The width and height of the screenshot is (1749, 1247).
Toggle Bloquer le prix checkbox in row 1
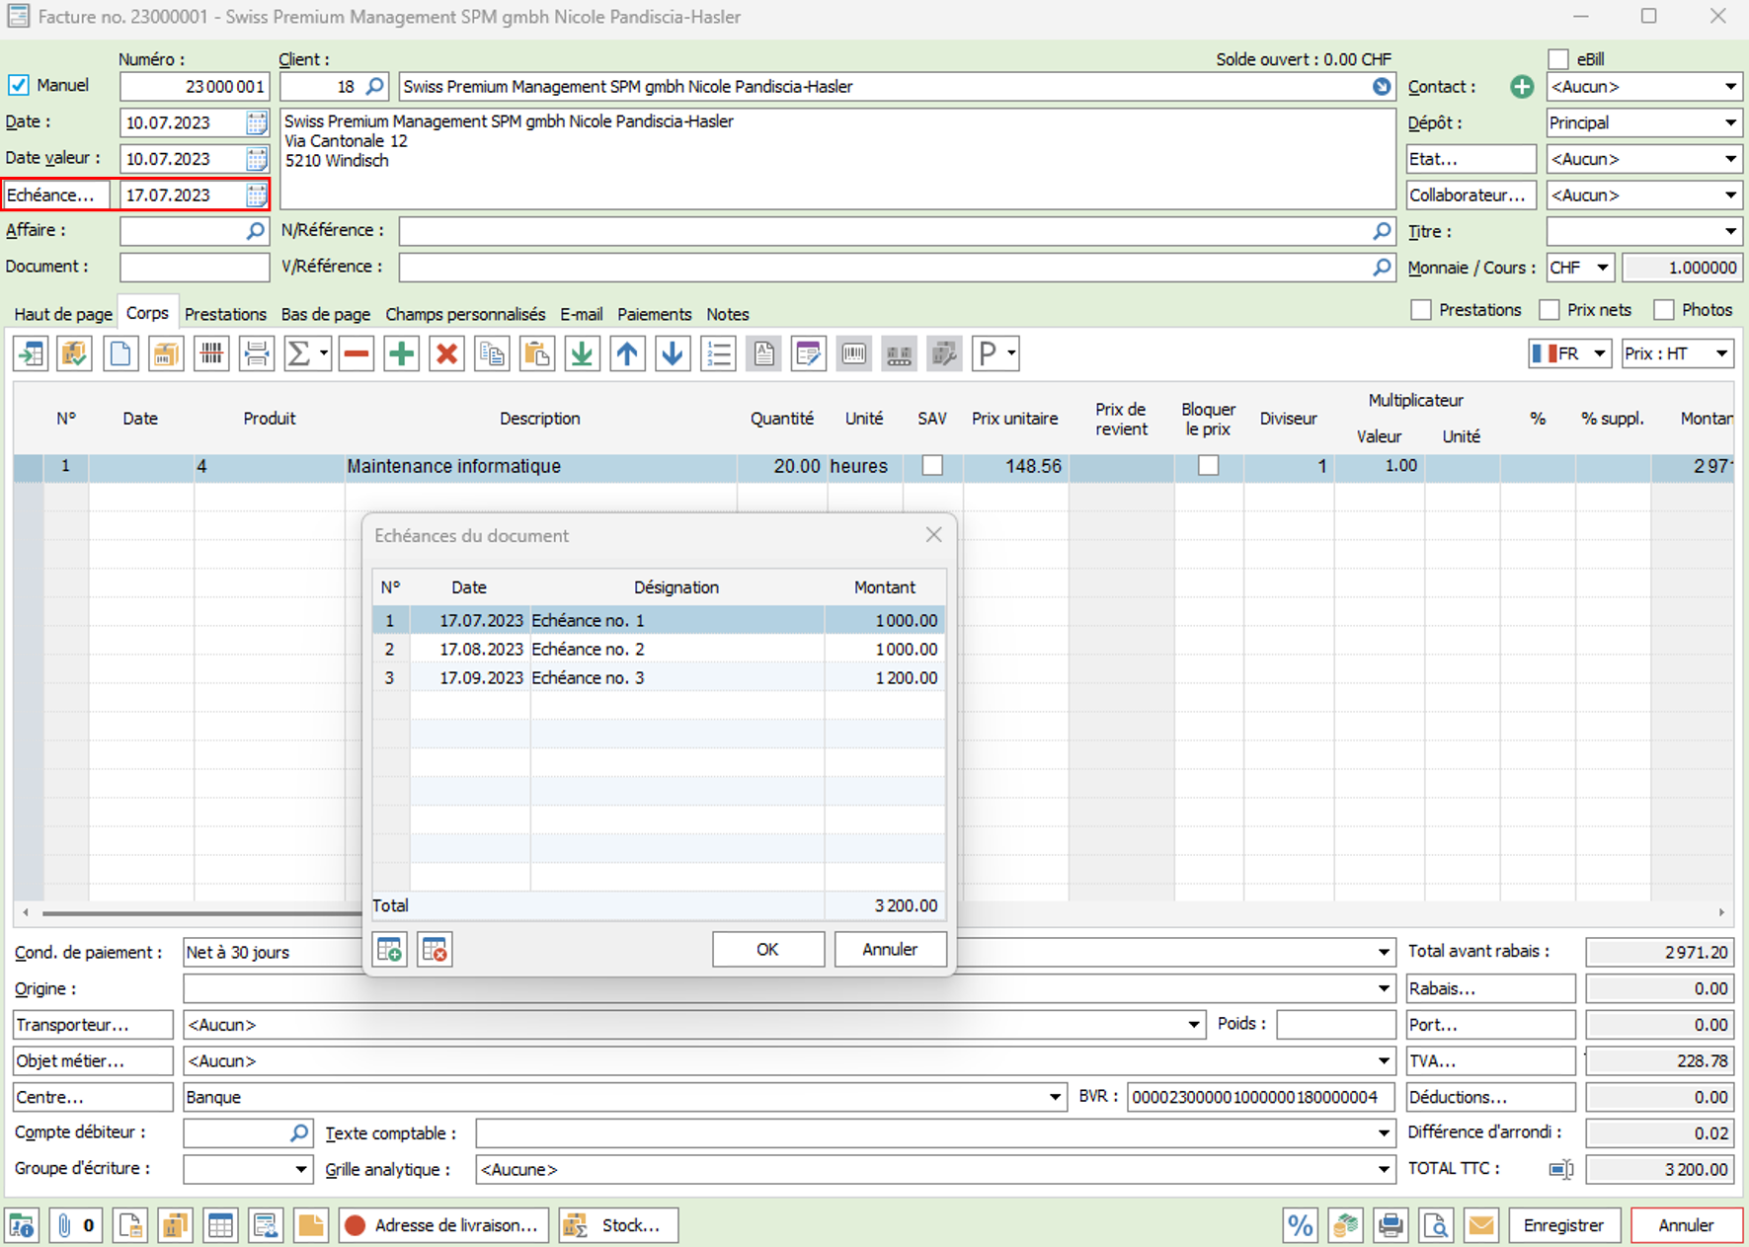click(x=1208, y=466)
